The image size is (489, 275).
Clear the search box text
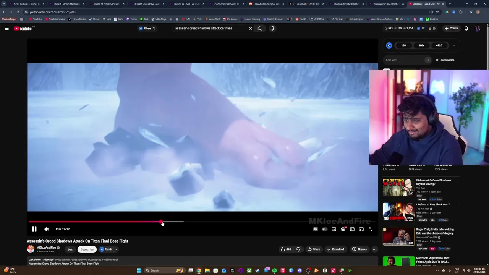click(x=251, y=28)
